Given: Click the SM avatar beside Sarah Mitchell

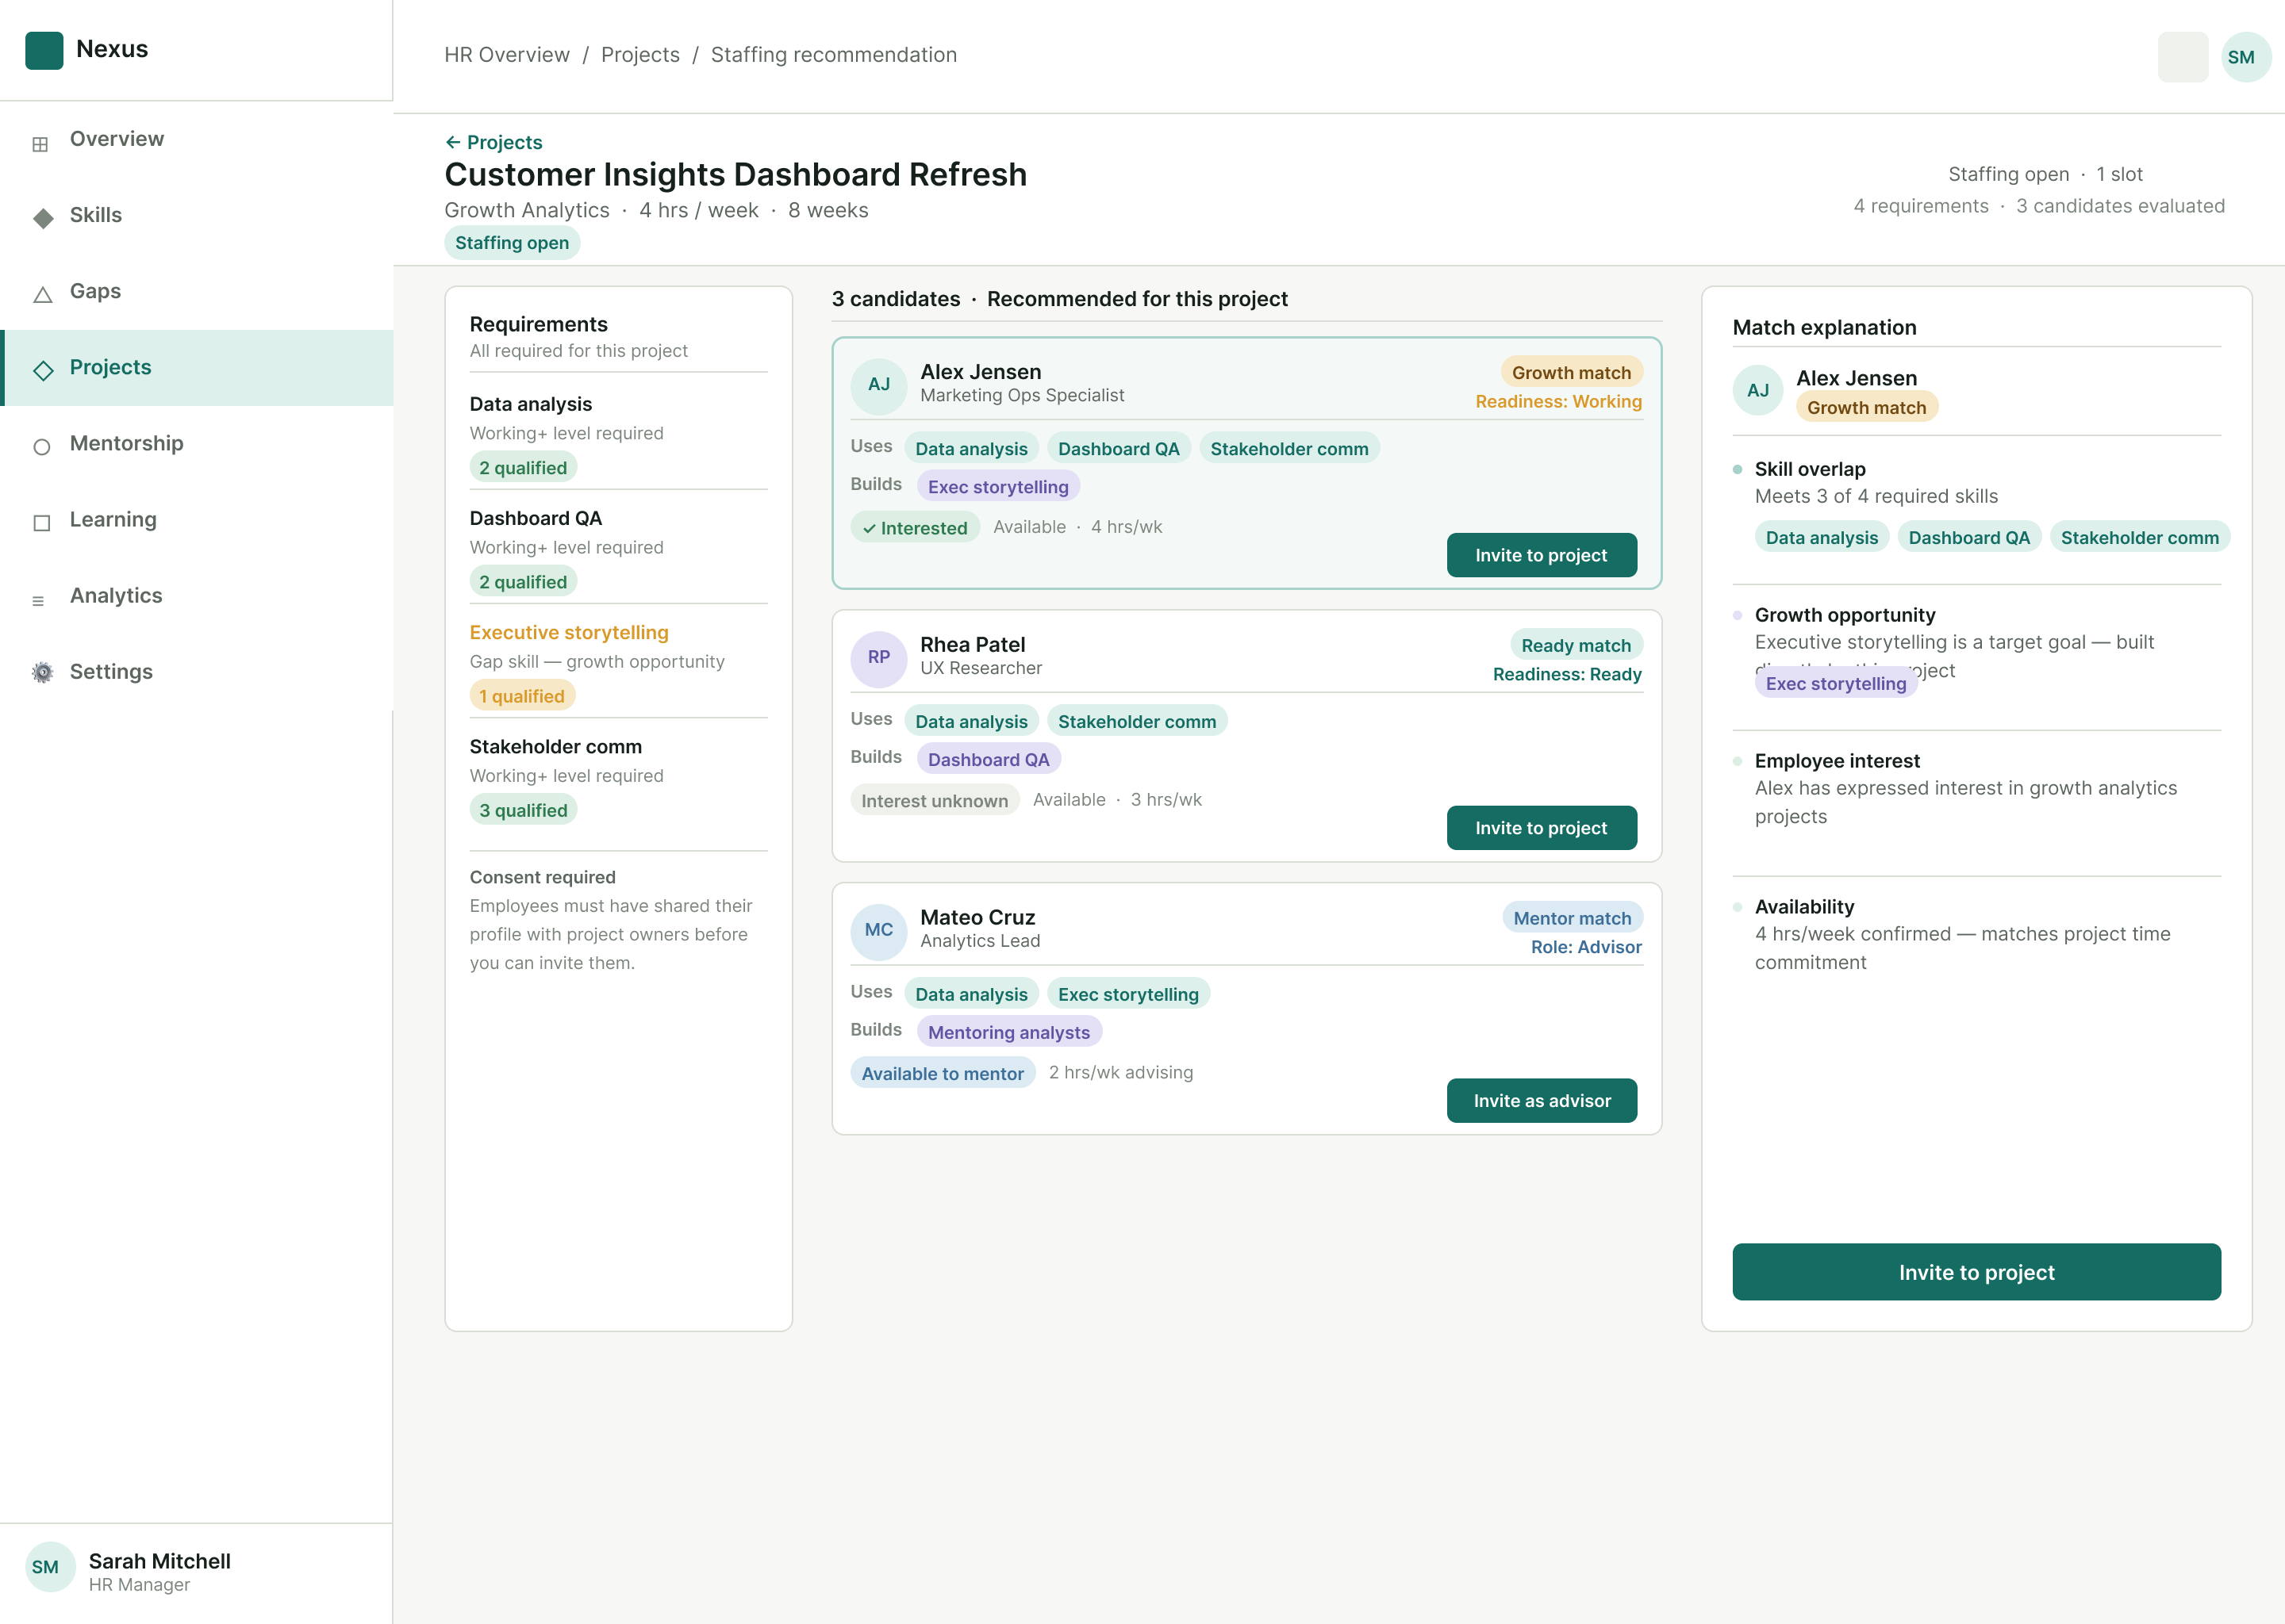Looking at the screenshot, I should (x=50, y=1567).
